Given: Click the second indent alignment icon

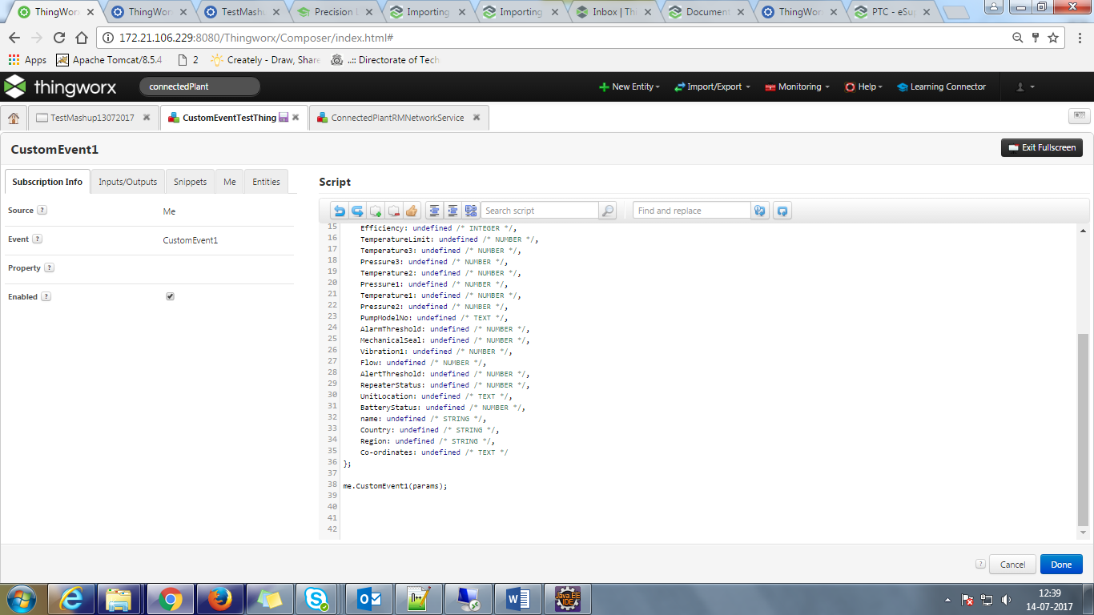Looking at the screenshot, I should (x=452, y=211).
